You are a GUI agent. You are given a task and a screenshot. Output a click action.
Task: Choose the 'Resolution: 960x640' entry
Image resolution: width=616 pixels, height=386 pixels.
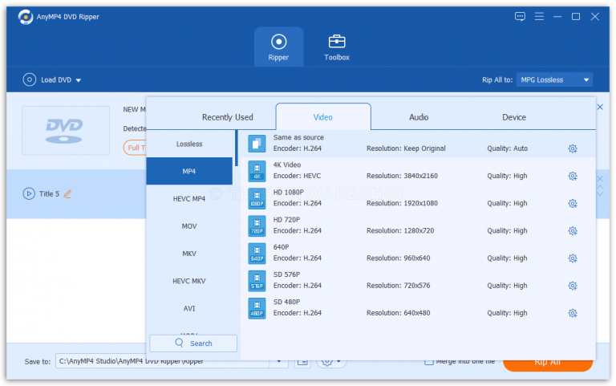point(398,258)
